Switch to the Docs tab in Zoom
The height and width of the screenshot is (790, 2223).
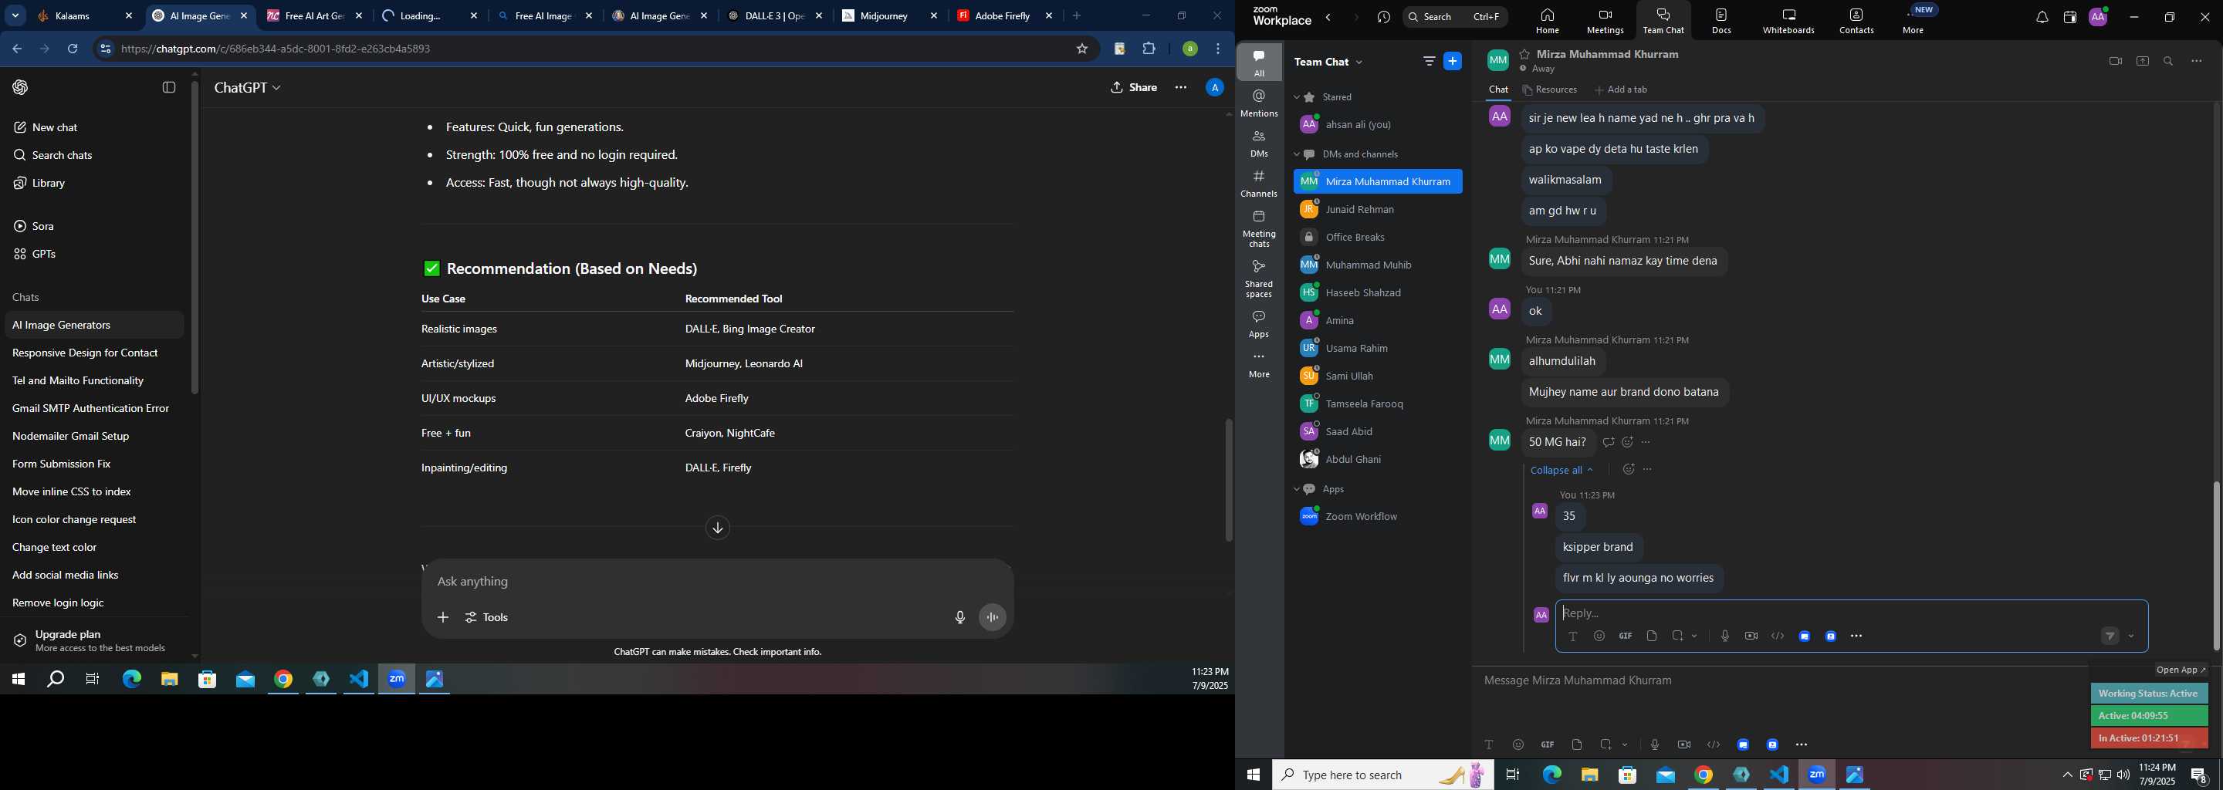pyautogui.click(x=1721, y=21)
